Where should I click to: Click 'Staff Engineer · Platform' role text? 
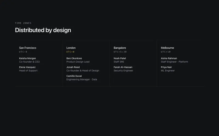click(x=174, y=62)
